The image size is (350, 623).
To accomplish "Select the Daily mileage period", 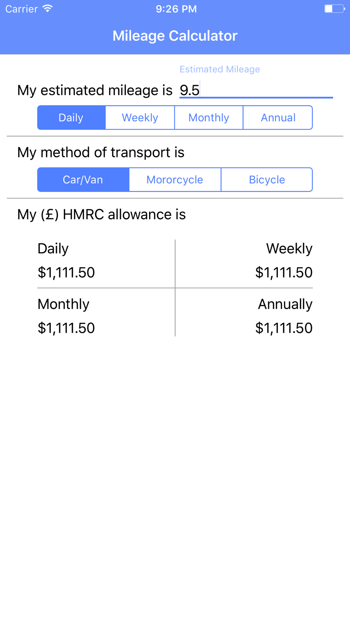I will tap(71, 118).
